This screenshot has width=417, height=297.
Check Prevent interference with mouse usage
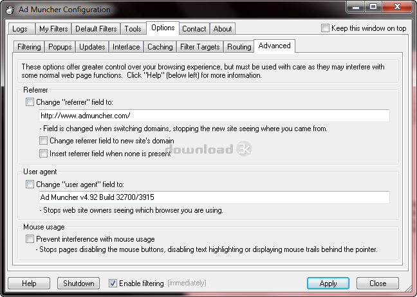click(x=30, y=239)
